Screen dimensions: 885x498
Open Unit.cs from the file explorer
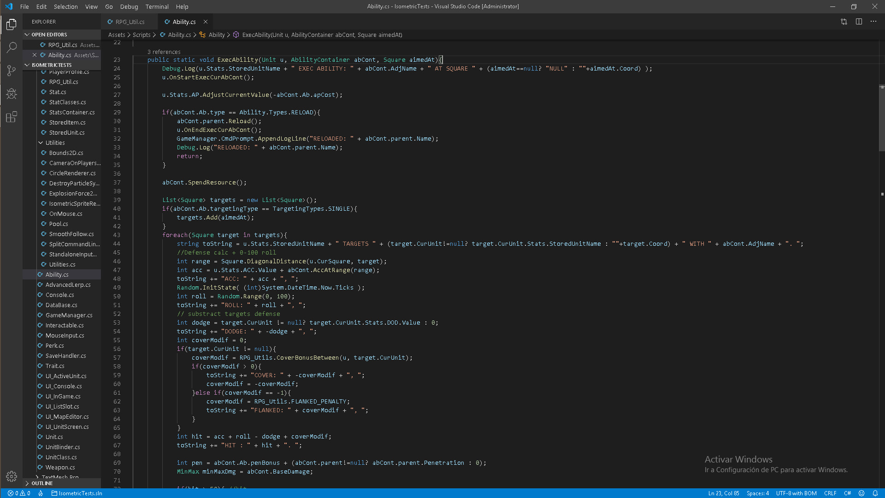(54, 437)
